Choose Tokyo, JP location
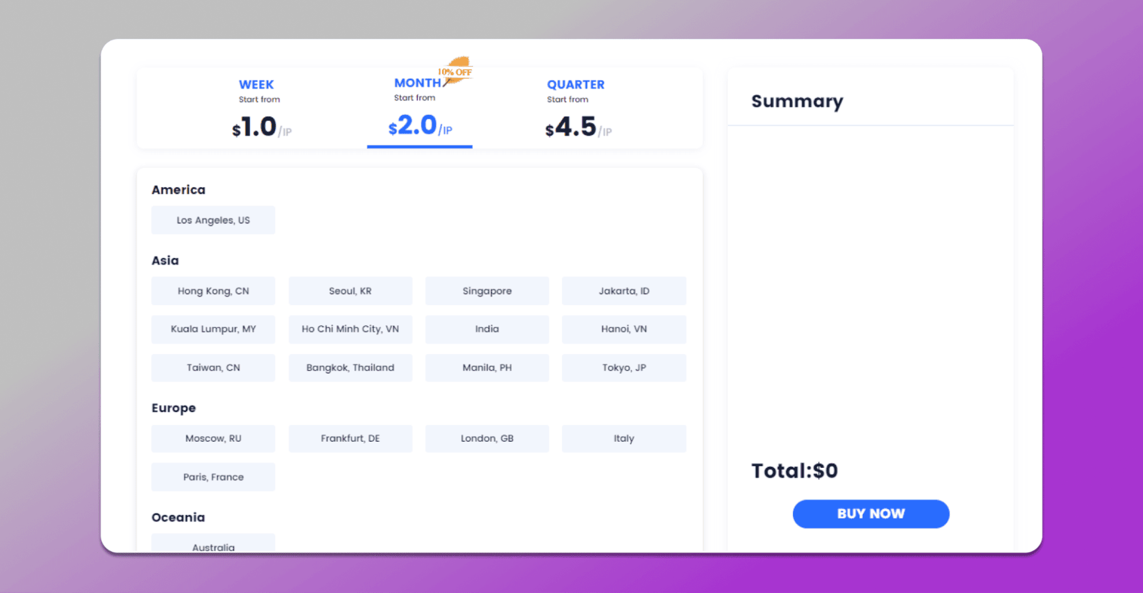Screen dimensions: 1143x593 pyautogui.click(x=624, y=367)
